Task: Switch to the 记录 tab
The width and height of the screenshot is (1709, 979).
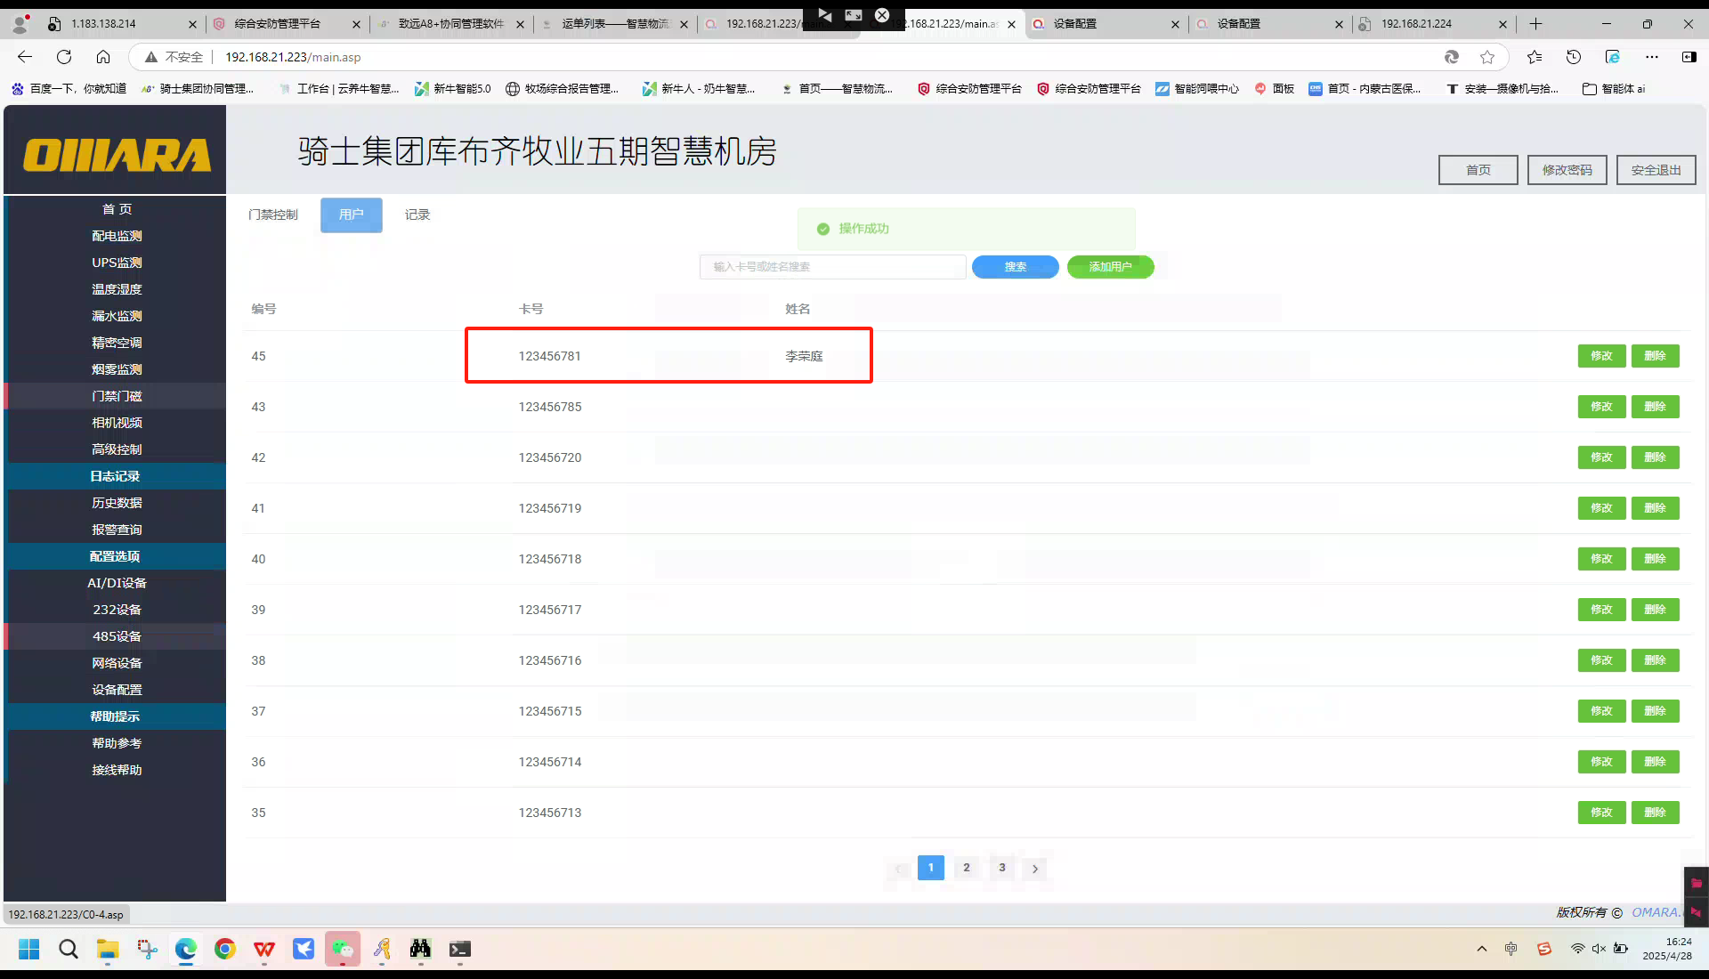Action: point(417,214)
